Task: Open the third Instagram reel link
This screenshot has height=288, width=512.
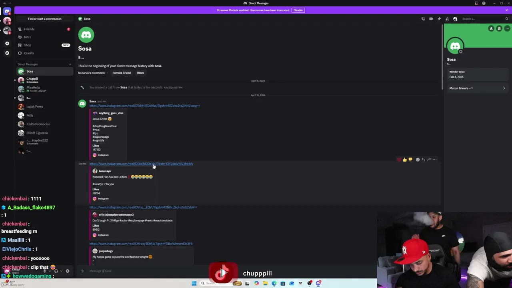Action: click(x=143, y=207)
